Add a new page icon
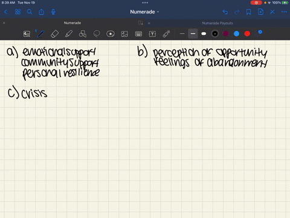The image size is (290, 218). tap(260, 12)
